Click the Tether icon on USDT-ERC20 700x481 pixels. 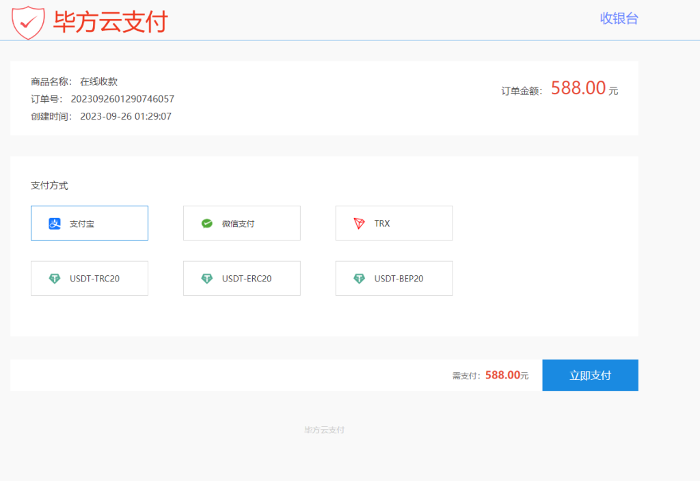coord(208,278)
